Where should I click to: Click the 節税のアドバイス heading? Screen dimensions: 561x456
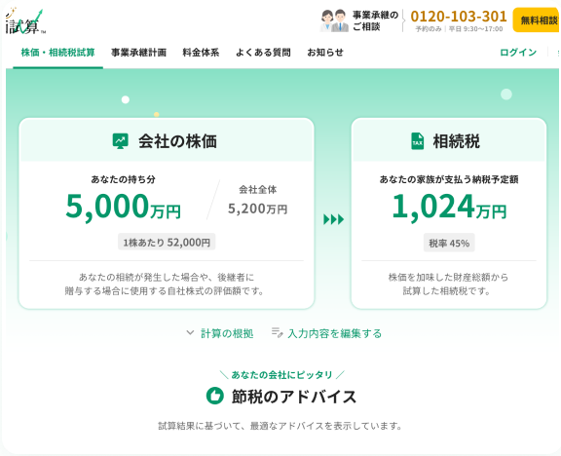tap(294, 397)
